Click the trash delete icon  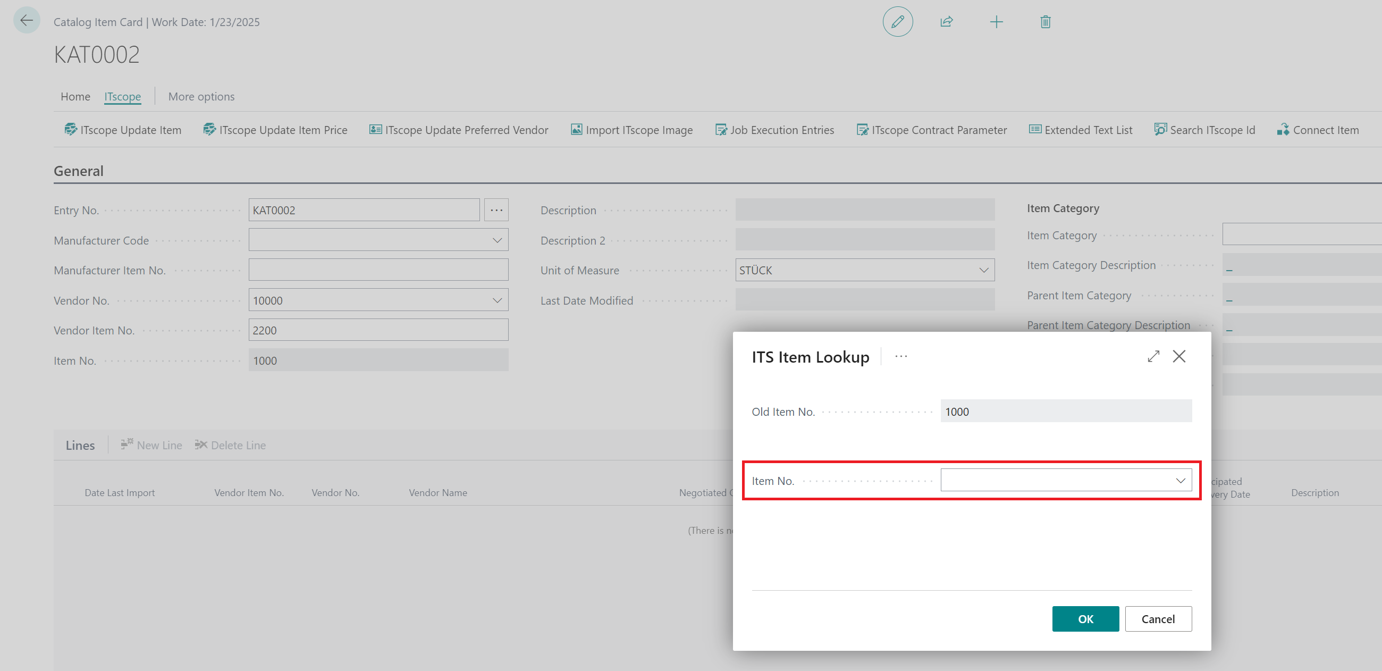[x=1045, y=22]
